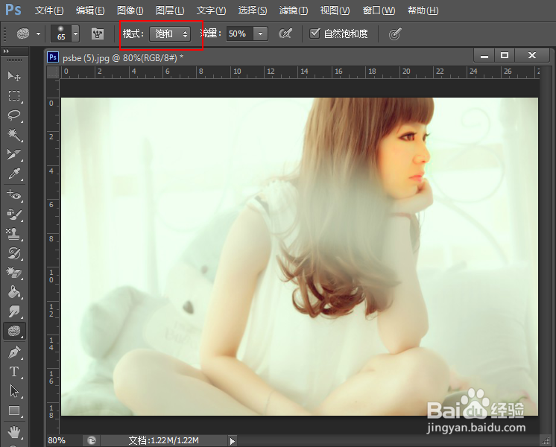Screen dimensions: 556x447
Task: Maximize the document window
Action: pyautogui.click(x=505, y=55)
